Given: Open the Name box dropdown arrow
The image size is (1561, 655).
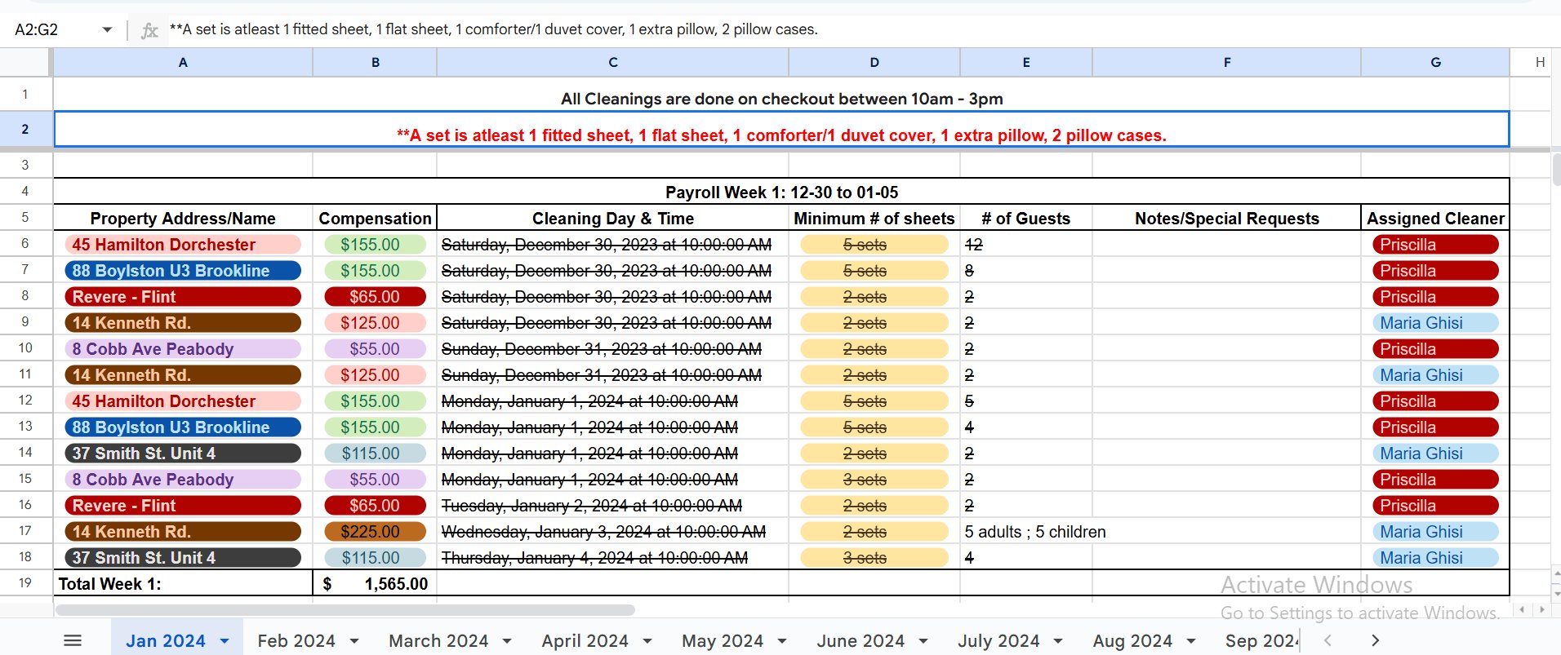Looking at the screenshot, I should coord(107,29).
